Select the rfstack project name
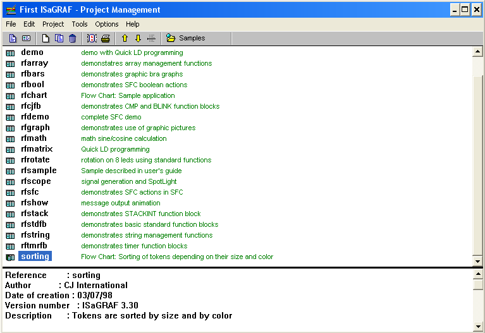Viewport: 485px width, 333px height. [35, 214]
